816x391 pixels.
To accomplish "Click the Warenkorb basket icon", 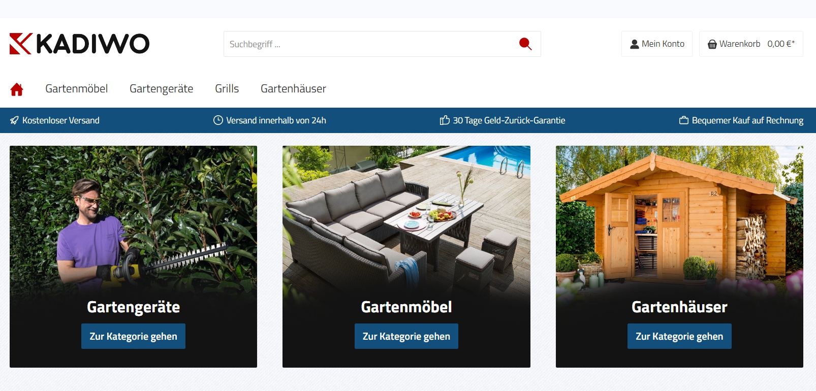I will [x=712, y=44].
